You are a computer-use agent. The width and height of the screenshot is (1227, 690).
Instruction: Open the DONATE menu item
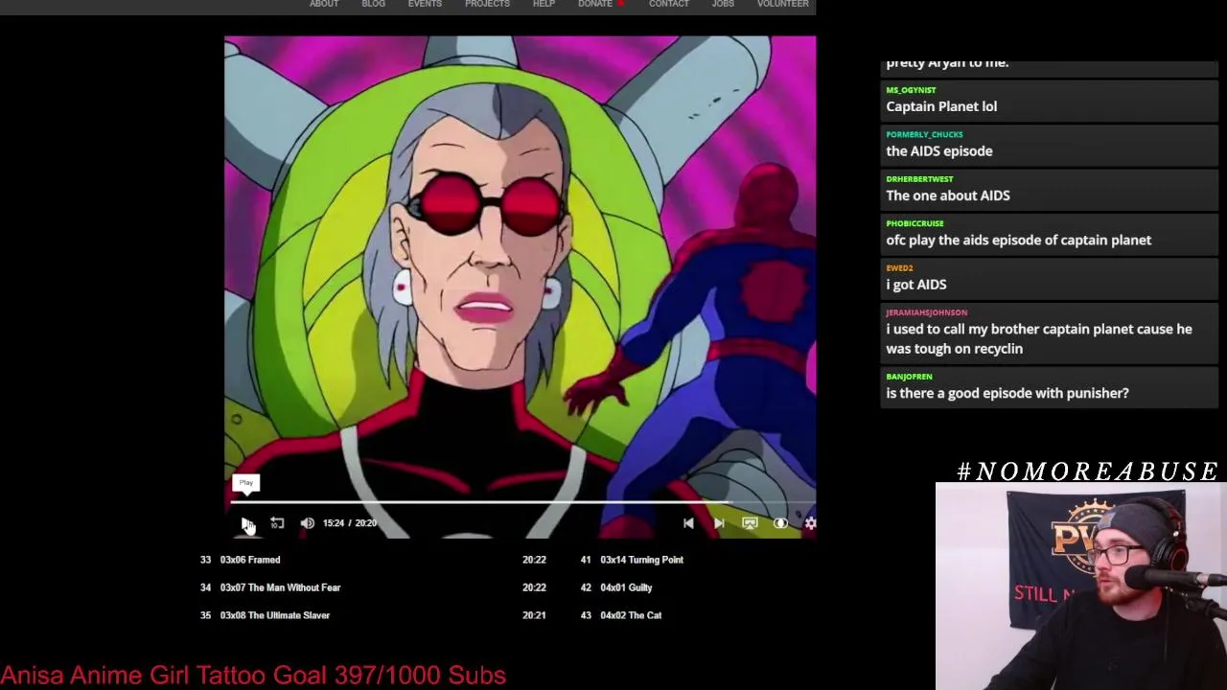595,4
